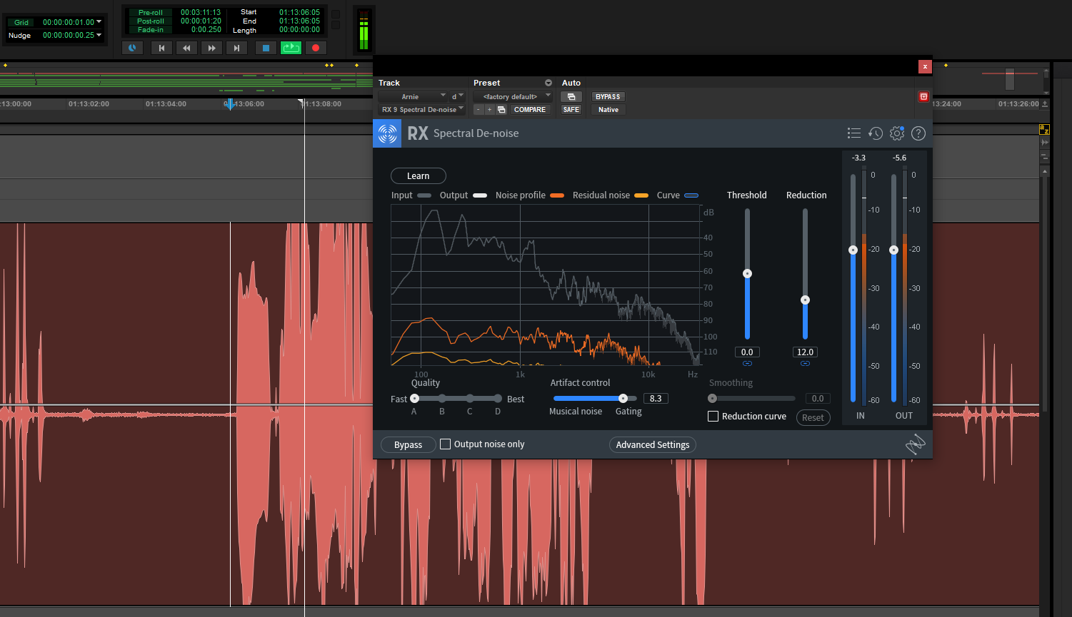Enable the Reduction curve checkbox

(713, 417)
